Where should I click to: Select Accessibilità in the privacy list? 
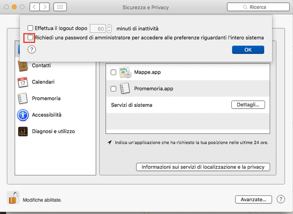[55, 115]
